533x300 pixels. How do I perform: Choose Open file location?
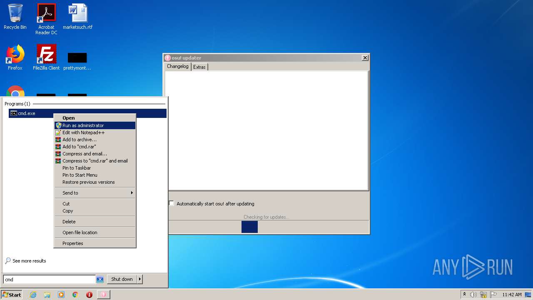[x=95, y=232]
